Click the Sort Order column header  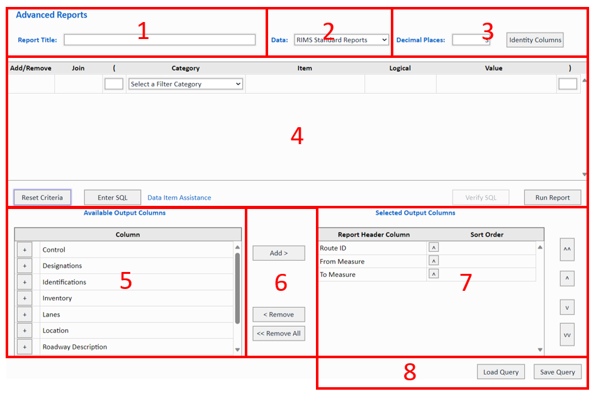486,235
